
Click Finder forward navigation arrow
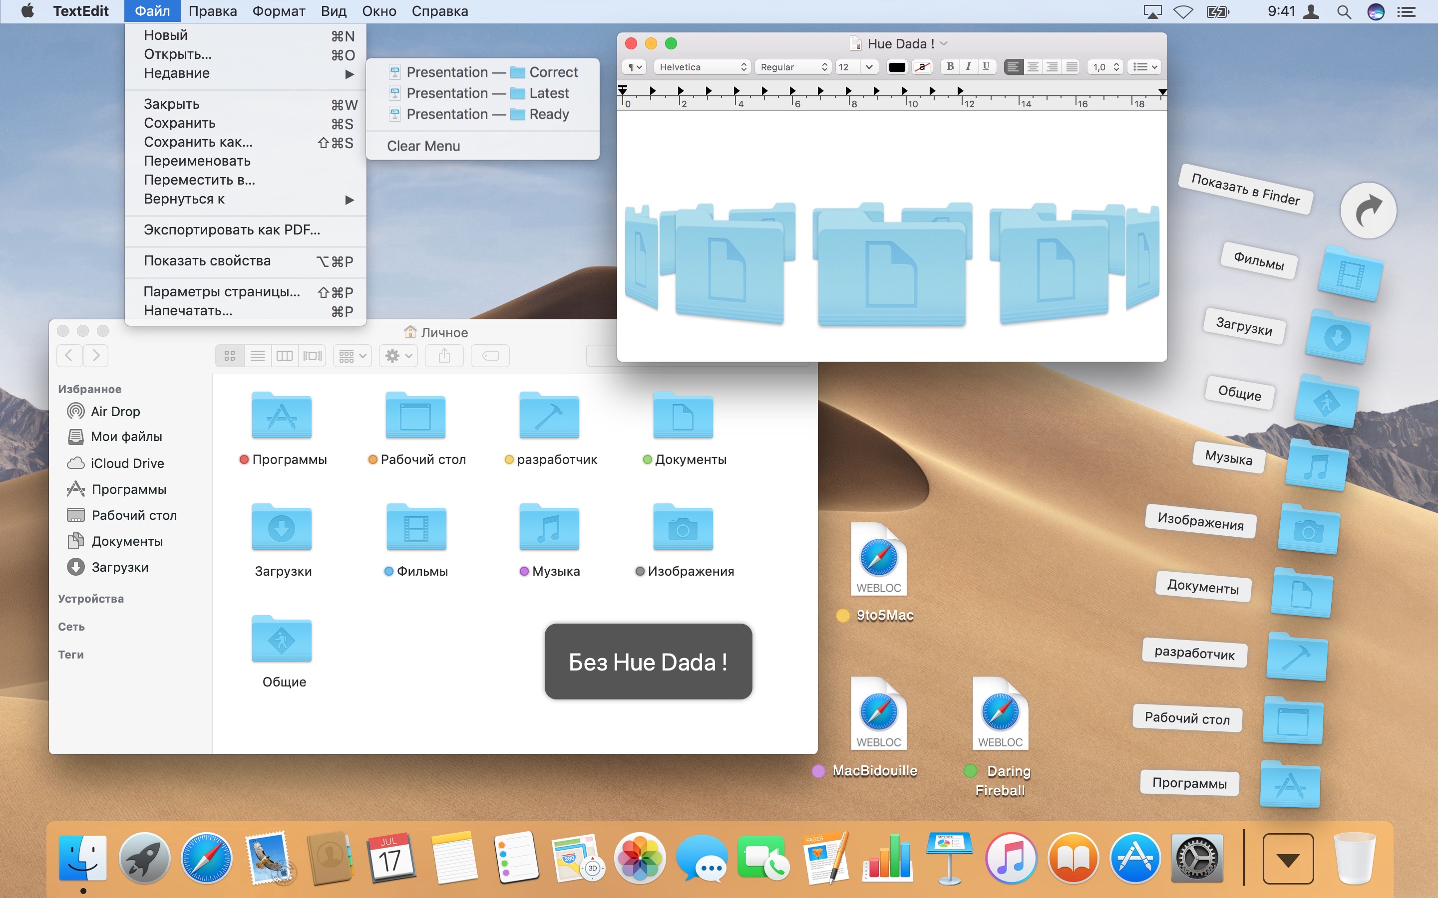pos(96,356)
